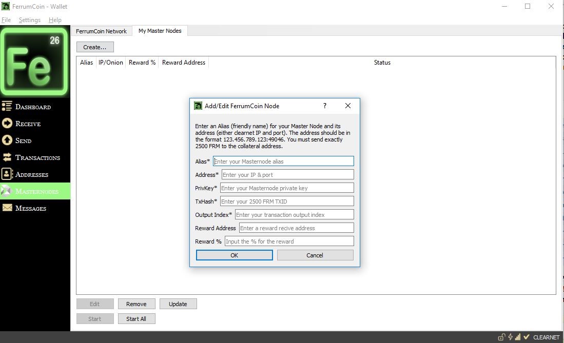Focus the Alias input field
This screenshot has height=343, width=564.
point(283,161)
